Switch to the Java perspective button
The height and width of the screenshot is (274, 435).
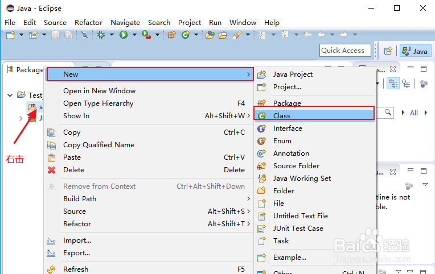coord(415,51)
